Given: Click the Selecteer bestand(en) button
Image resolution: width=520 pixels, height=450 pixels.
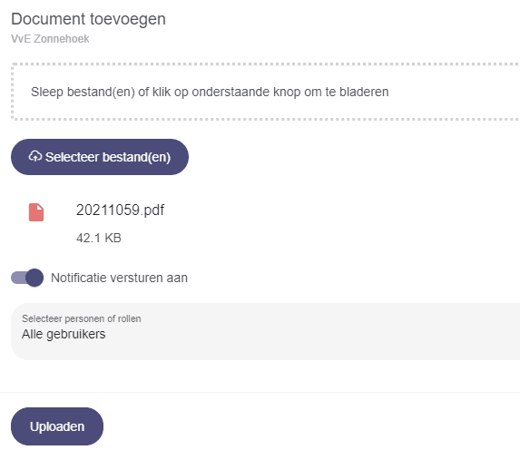Looking at the screenshot, I should pos(100,157).
